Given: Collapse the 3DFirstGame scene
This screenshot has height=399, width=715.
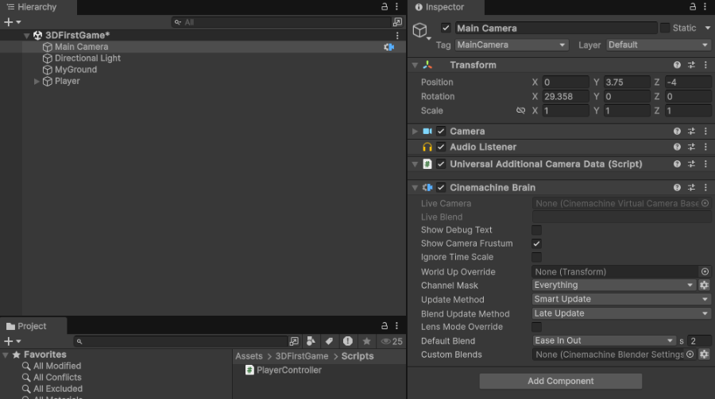Looking at the screenshot, I should [26, 36].
